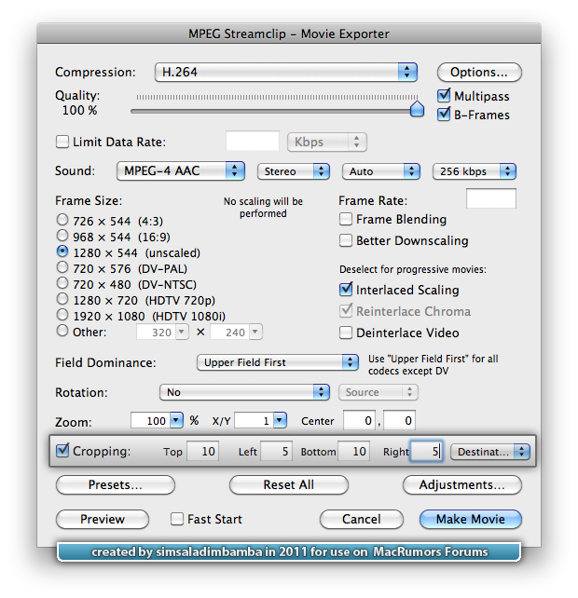Click the Reinterlace Chroma checkbox

(346, 311)
